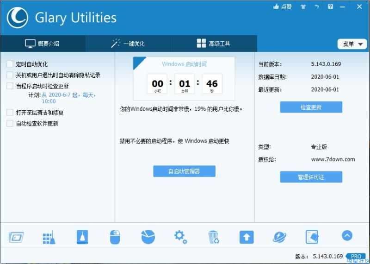
Task: Open the 菜单 dropdown menu
Action: click(x=352, y=44)
